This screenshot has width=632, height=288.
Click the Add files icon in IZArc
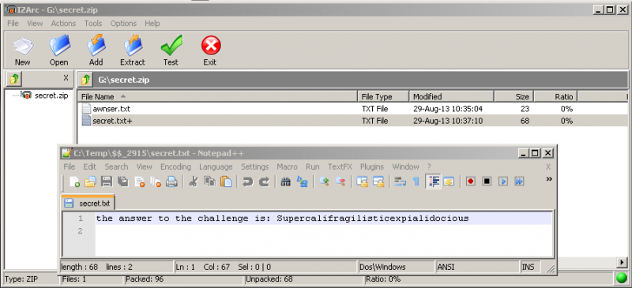[96, 46]
